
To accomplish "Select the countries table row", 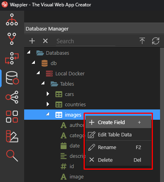I will [x=92, y=105].
